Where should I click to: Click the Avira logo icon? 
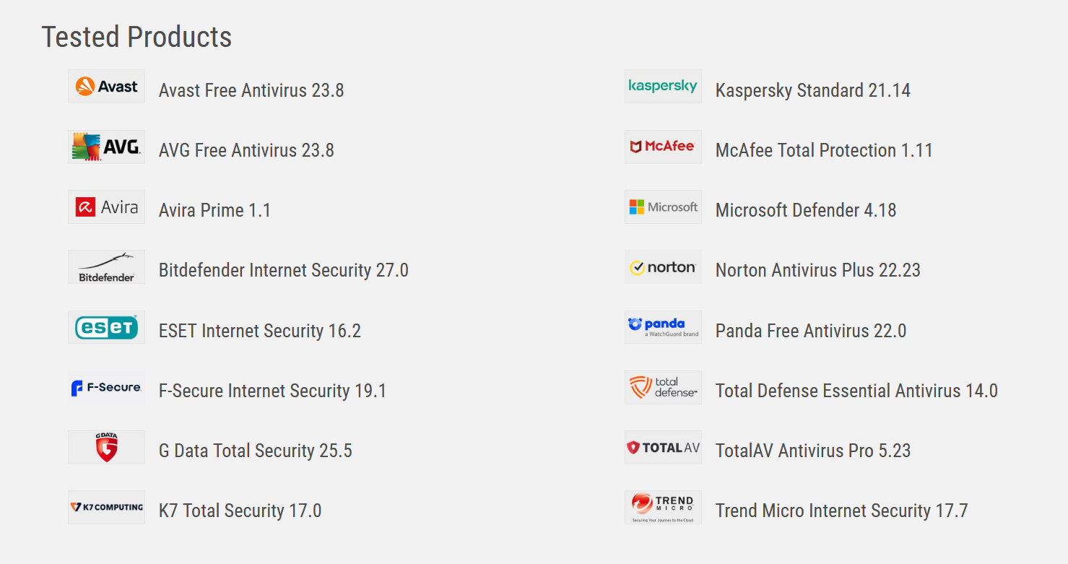106,207
